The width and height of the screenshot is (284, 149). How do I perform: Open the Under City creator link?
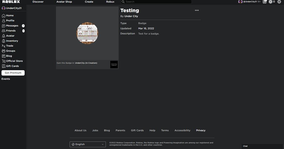point(131,16)
